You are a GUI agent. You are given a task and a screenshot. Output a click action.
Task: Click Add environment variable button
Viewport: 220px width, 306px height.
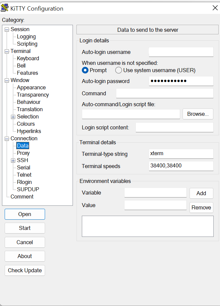pos(201,194)
